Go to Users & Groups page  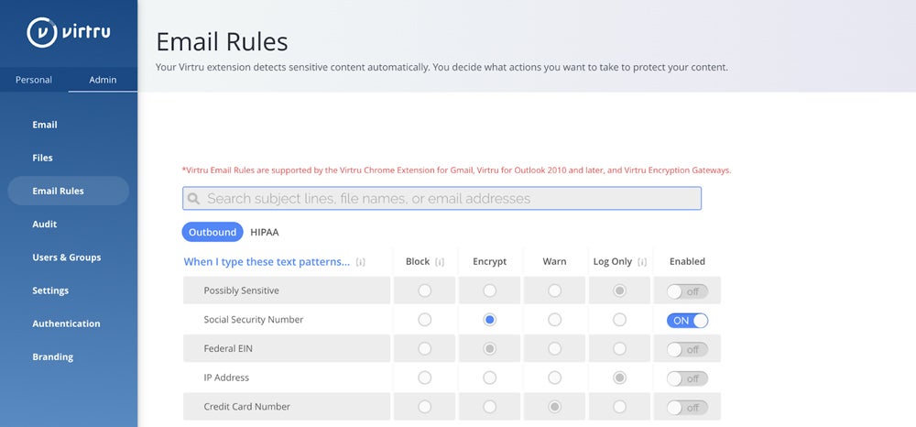click(67, 257)
